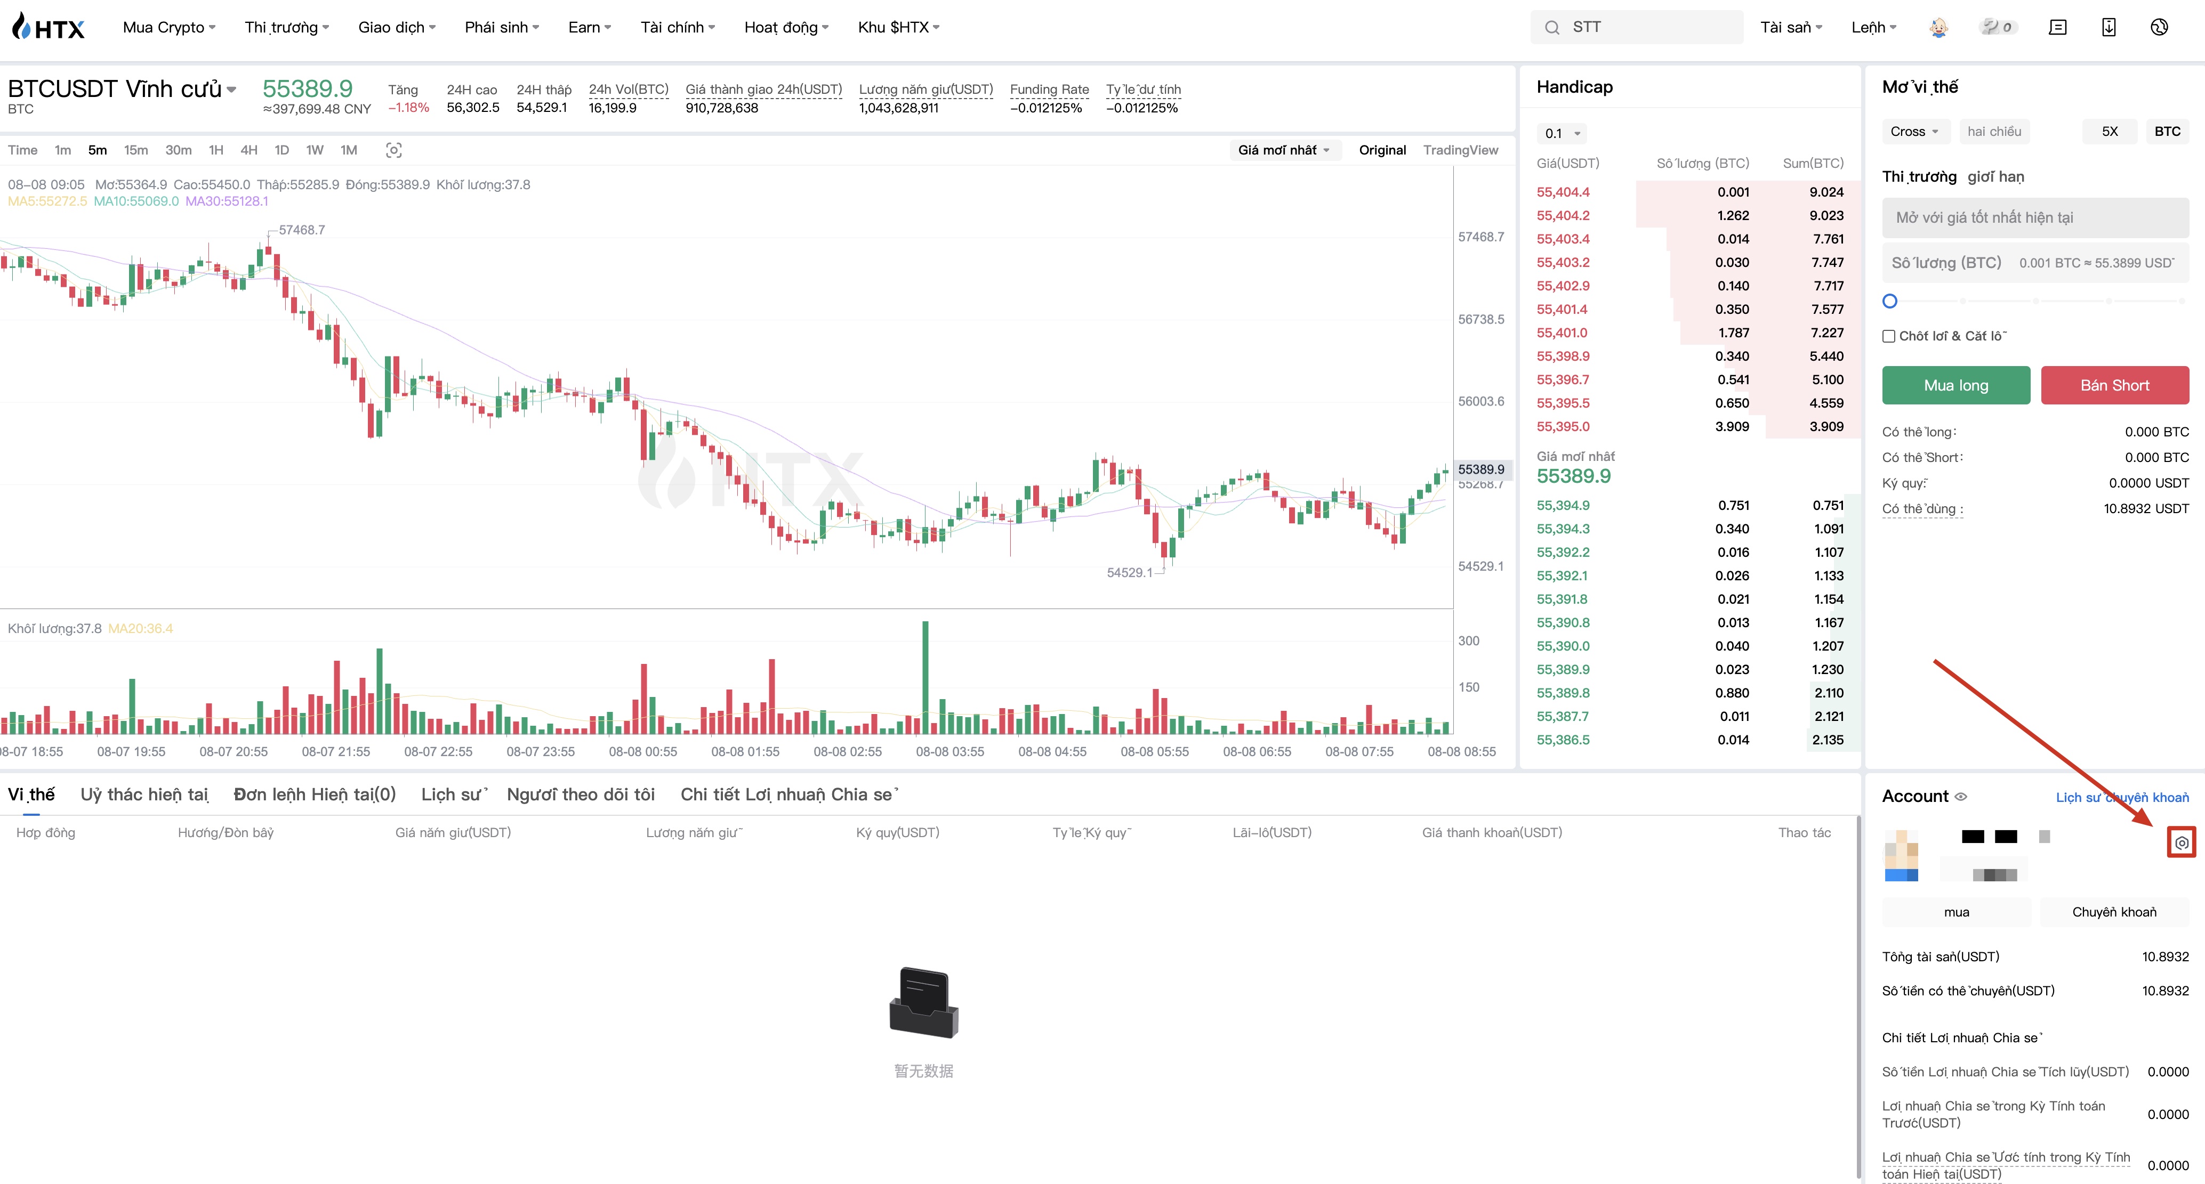2205x1184 pixels.
Task: Open Chi tiết Lợi nhuận Chia sẻ tab
Action: click(788, 795)
